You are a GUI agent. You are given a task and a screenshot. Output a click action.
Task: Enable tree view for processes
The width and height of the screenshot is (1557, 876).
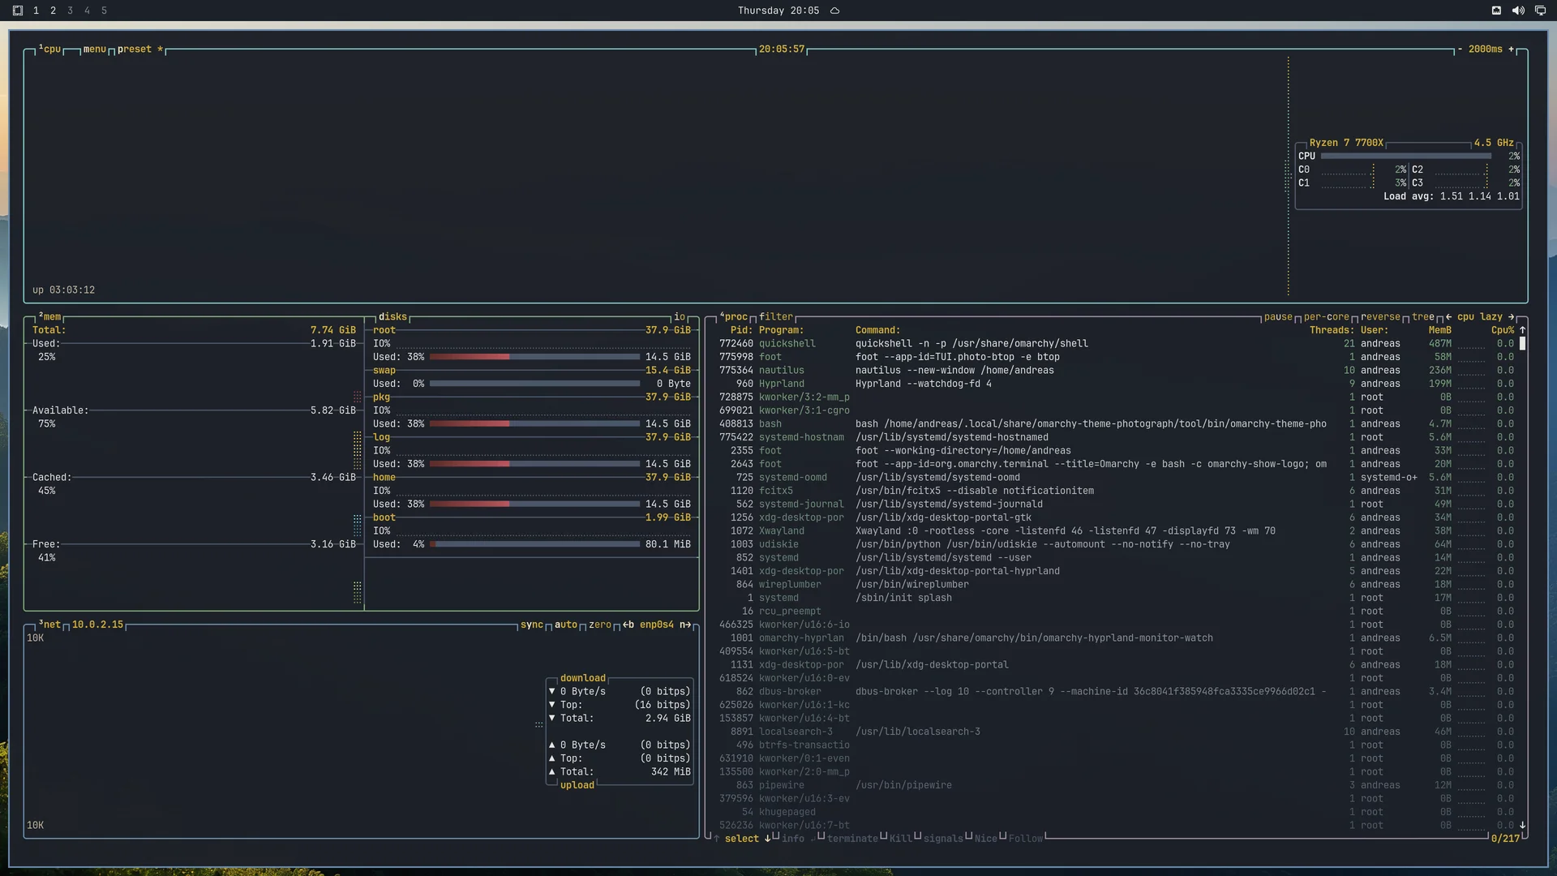coord(1423,317)
